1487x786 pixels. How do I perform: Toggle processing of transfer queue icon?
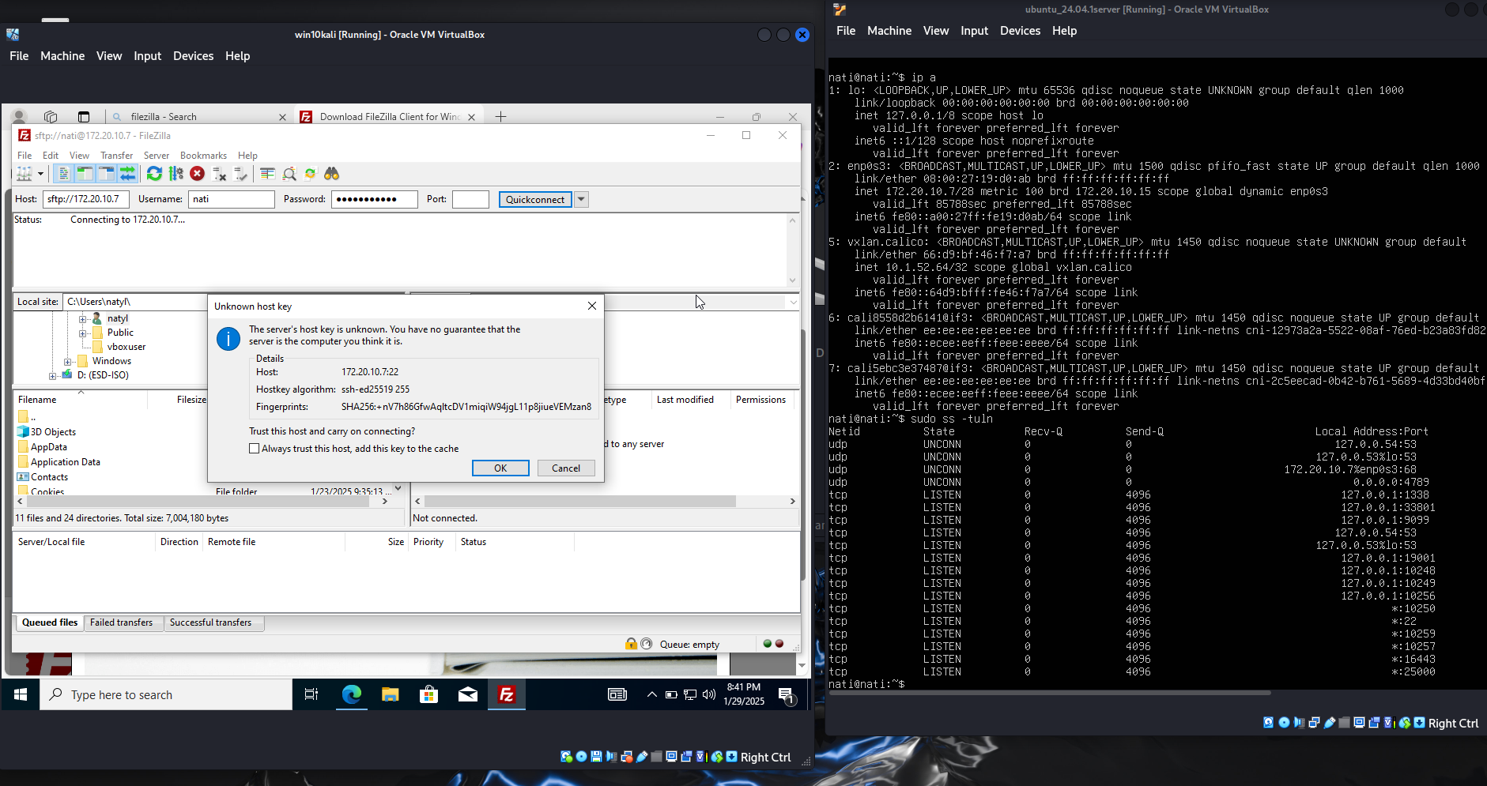tap(176, 174)
